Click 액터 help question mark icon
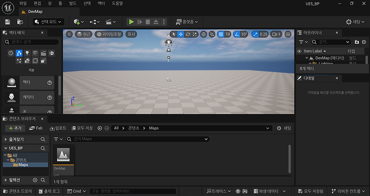The height and width of the screenshot is (196, 370). [49, 82]
